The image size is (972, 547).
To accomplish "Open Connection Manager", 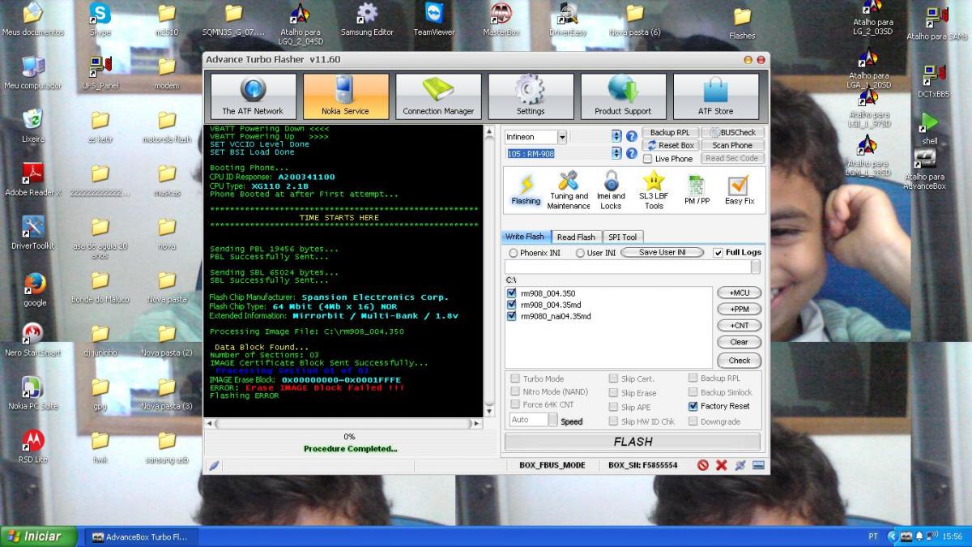I will pos(438,96).
